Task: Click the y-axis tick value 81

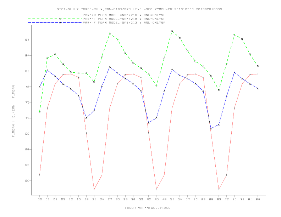Action: (x=27, y=71)
